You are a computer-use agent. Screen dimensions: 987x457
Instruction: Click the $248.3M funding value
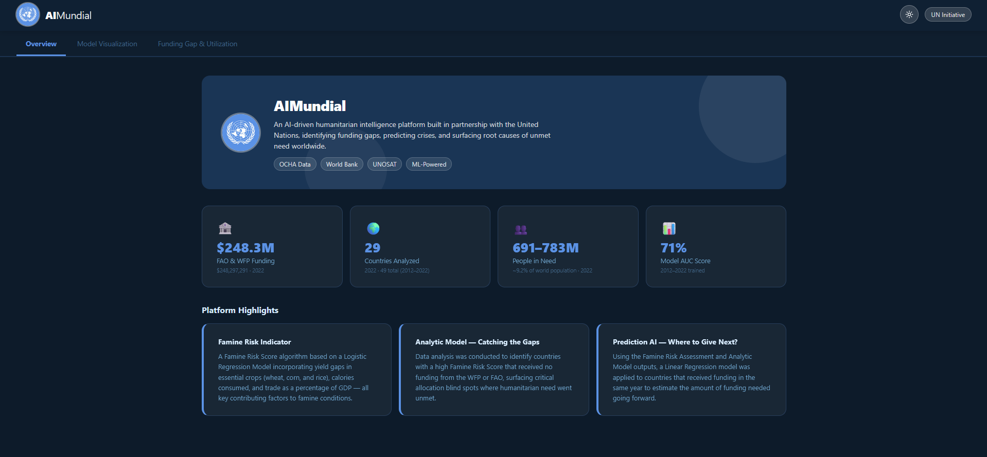pyautogui.click(x=245, y=248)
